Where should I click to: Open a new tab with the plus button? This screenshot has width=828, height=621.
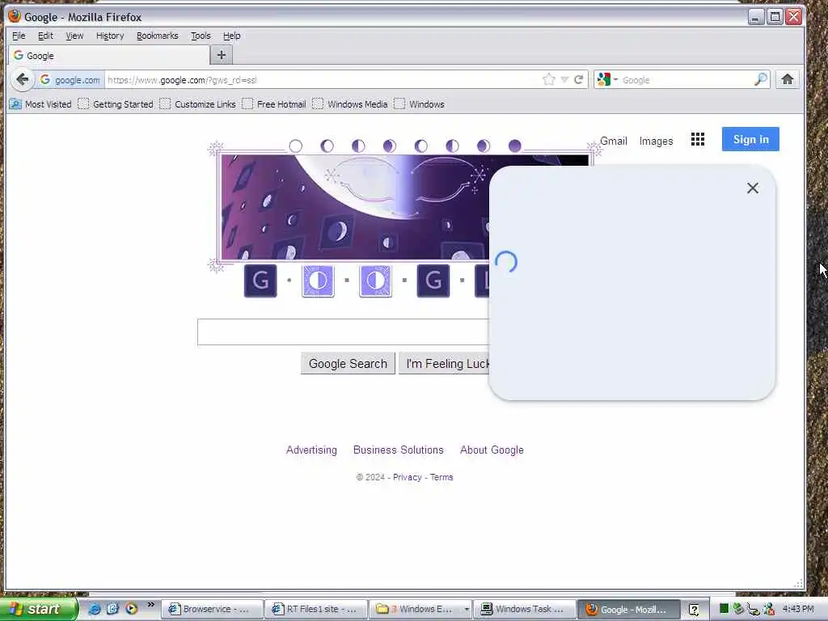click(x=222, y=55)
